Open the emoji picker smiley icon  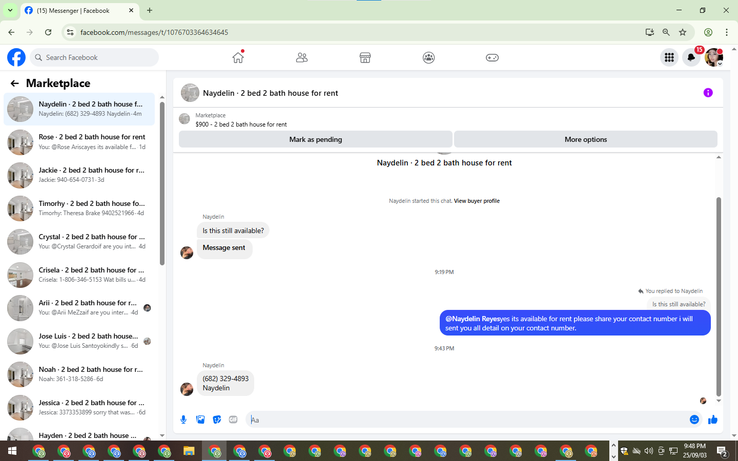(x=694, y=420)
